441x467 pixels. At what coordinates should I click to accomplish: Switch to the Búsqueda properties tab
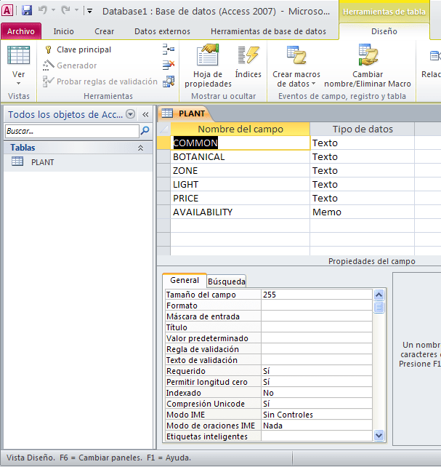[227, 282]
